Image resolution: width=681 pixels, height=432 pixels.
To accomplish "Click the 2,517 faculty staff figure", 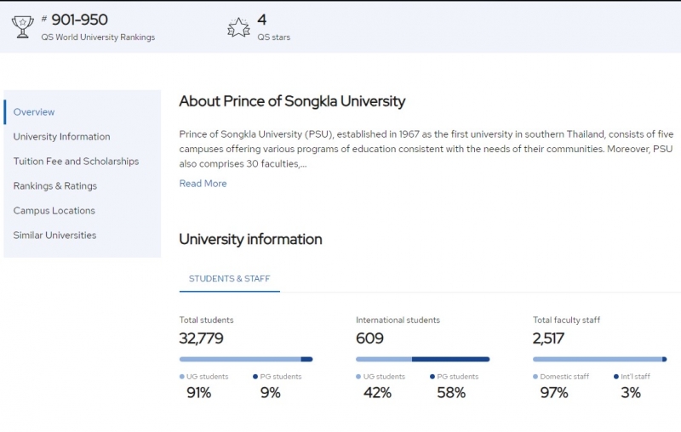I will coord(548,338).
